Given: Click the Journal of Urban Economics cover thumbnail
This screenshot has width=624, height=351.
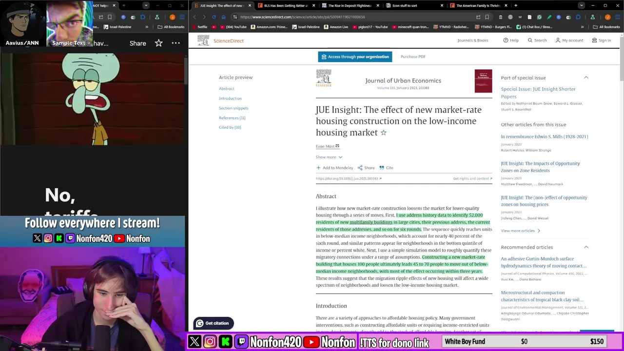Looking at the screenshot, I should 483,81.
